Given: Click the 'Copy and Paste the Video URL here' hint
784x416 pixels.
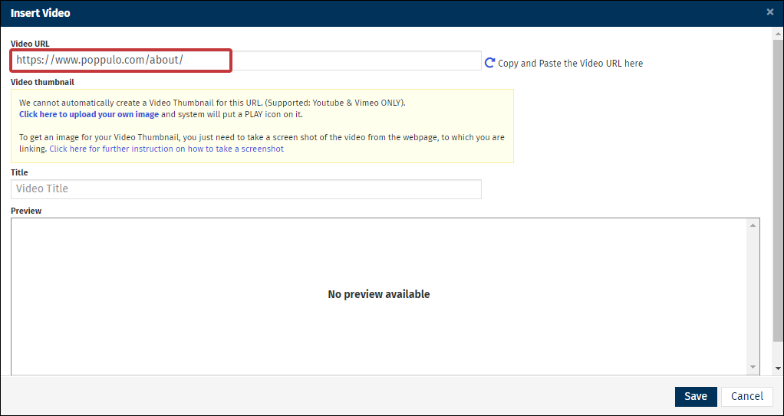Looking at the screenshot, I should [570, 64].
